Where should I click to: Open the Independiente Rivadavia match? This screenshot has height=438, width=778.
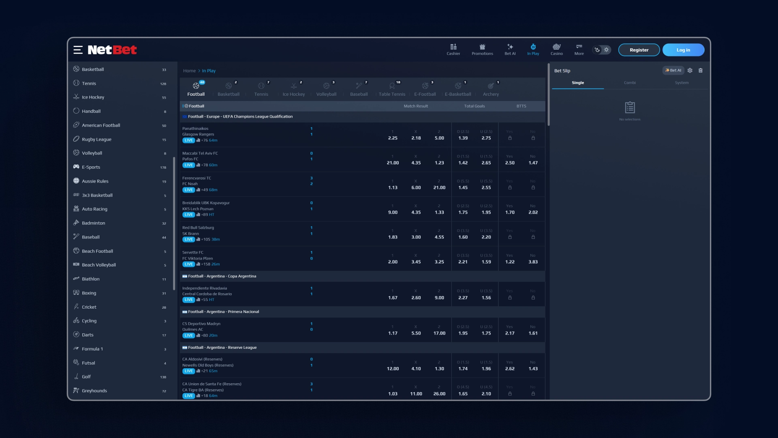click(207, 291)
